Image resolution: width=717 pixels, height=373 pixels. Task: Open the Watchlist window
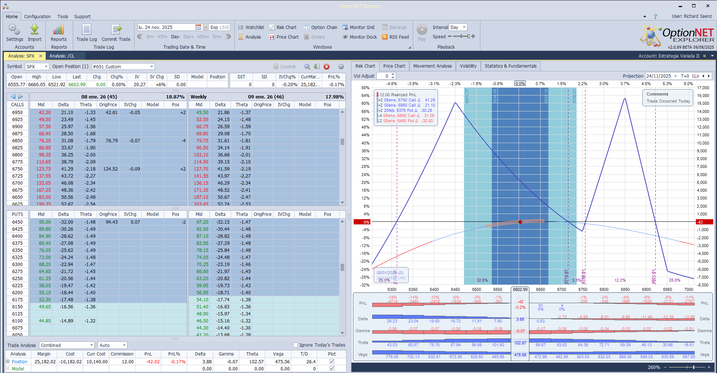(251, 27)
